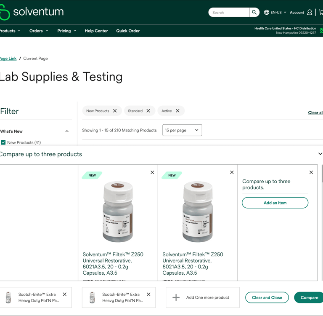
Task: Collapse the What's New filter section
Action: click(67, 131)
